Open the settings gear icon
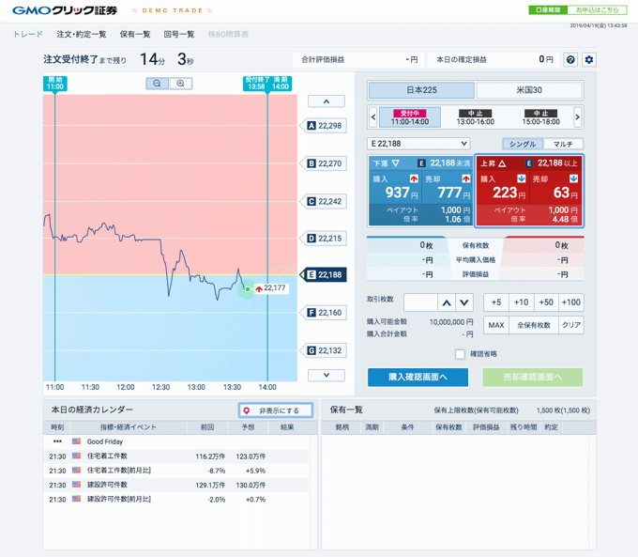Screen dimensions: 638x557 (x=589, y=60)
